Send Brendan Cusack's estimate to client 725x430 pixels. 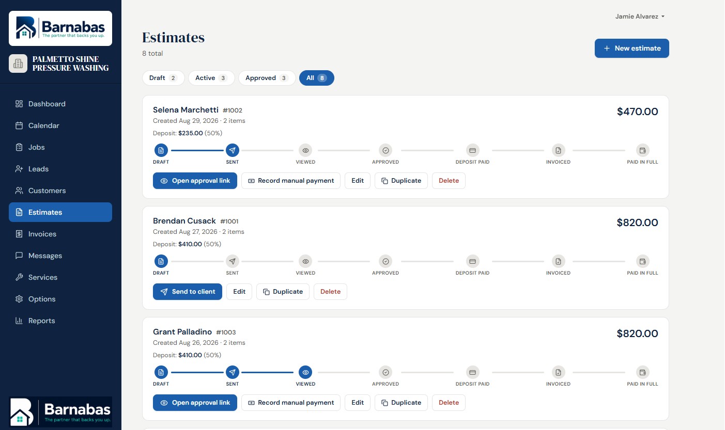188,292
